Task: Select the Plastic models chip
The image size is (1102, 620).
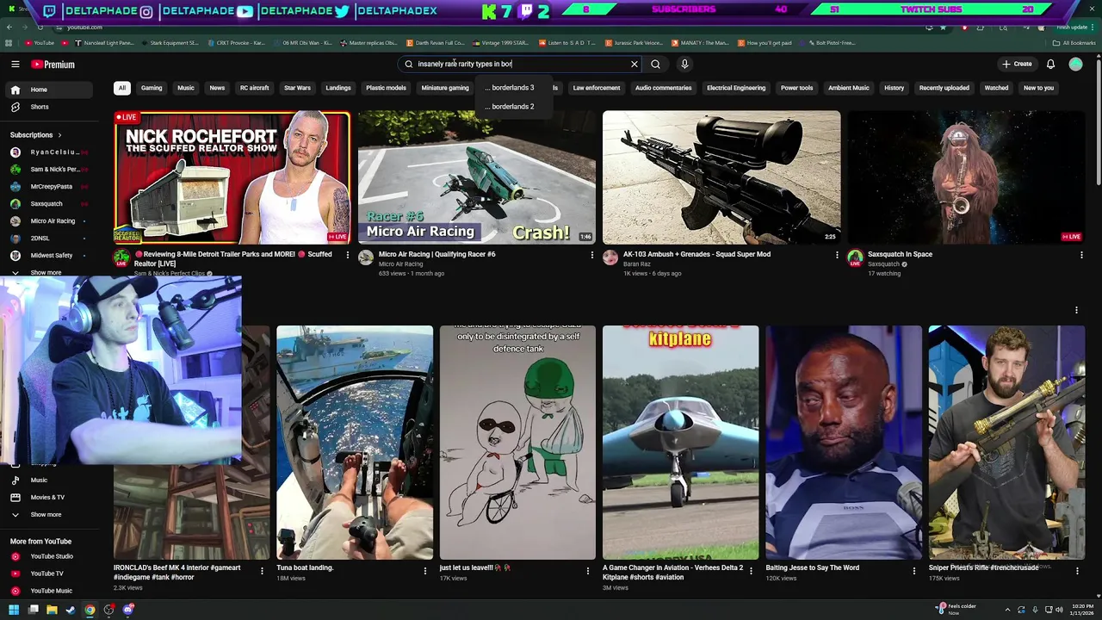Action: coord(386,88)
